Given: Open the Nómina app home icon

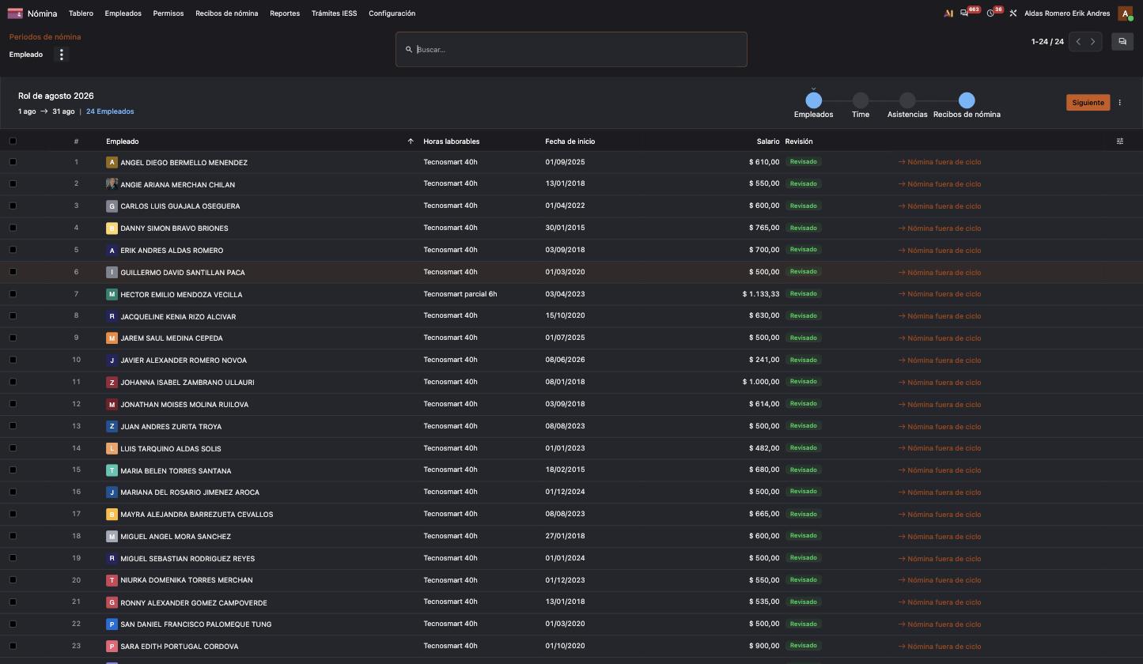Looking at the screenshot, I should [14, 13].
